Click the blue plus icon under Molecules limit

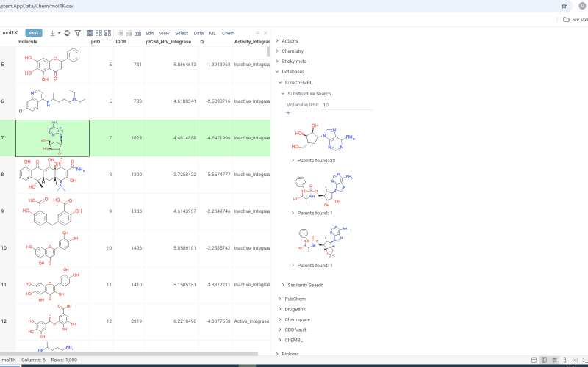[288, 113]
